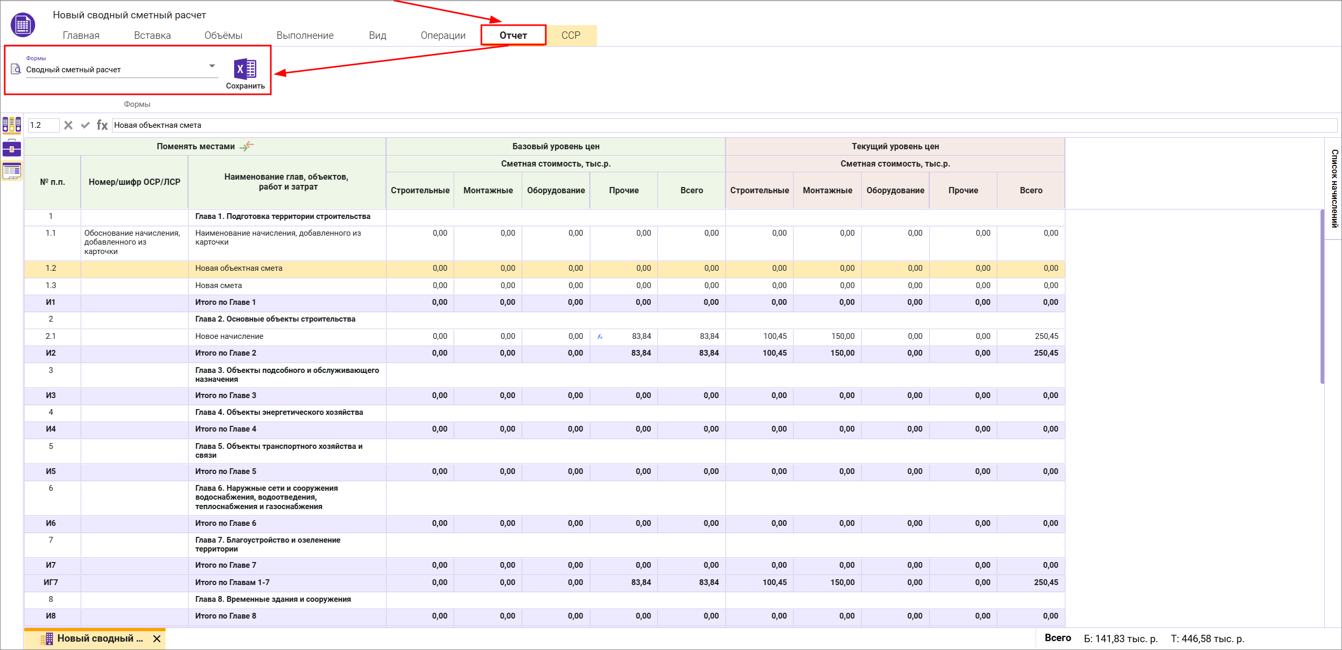Select the table view sidebar icon

12,171
